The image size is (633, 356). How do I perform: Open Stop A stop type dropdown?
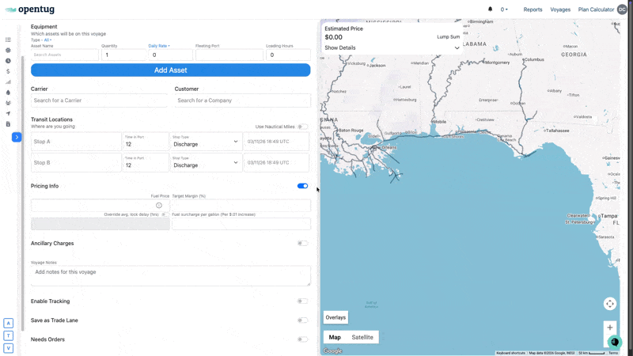click(x=205, y=142)
